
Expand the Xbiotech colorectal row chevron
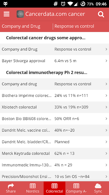[x=106, y=107]
